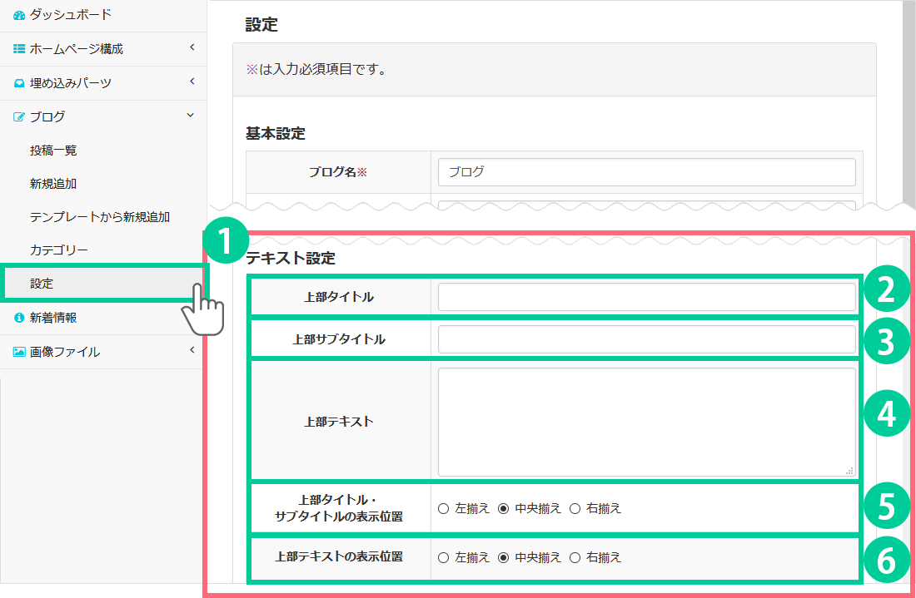
Task: Select 左揃え for 上部タイトル・サブタイトル position
Action: [x=443, y=508]
